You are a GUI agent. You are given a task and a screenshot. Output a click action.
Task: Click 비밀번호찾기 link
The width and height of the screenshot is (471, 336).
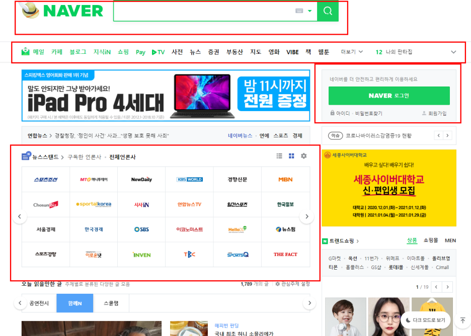tap(368, 113)
